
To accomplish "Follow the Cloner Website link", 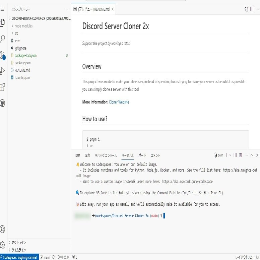I will [119, 102].
